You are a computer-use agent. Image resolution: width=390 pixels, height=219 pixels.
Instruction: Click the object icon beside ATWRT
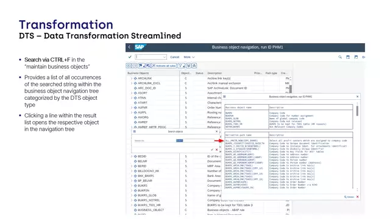(135, 103)
